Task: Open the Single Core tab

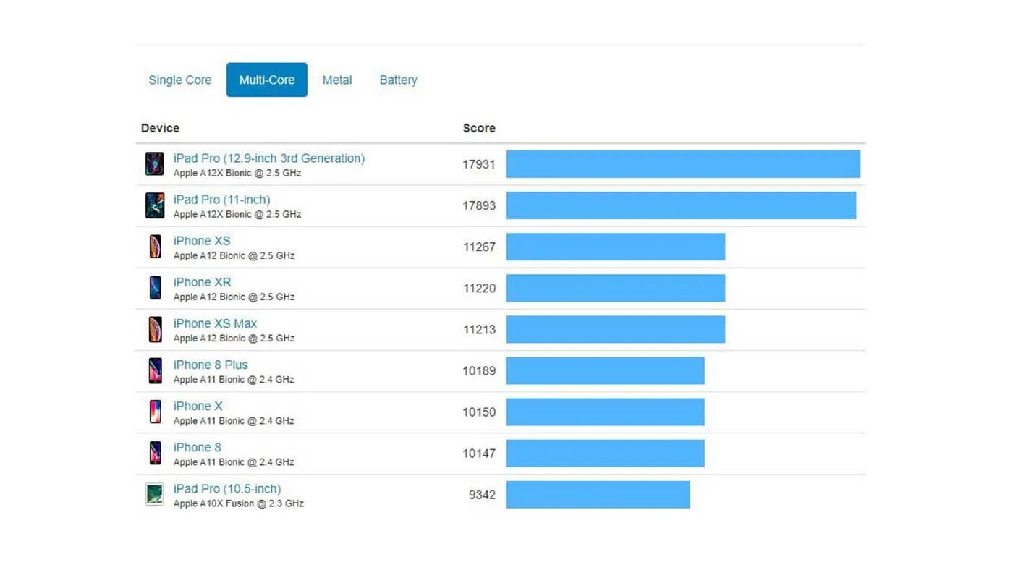Action: point(180,80)
